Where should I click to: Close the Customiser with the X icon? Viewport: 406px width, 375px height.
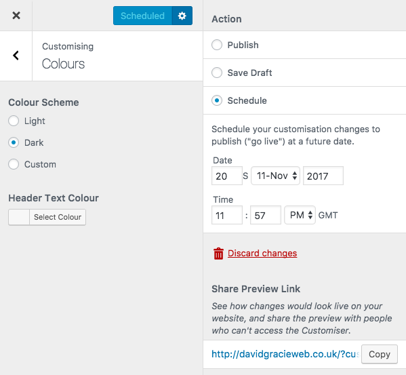(x=16, y=16)
